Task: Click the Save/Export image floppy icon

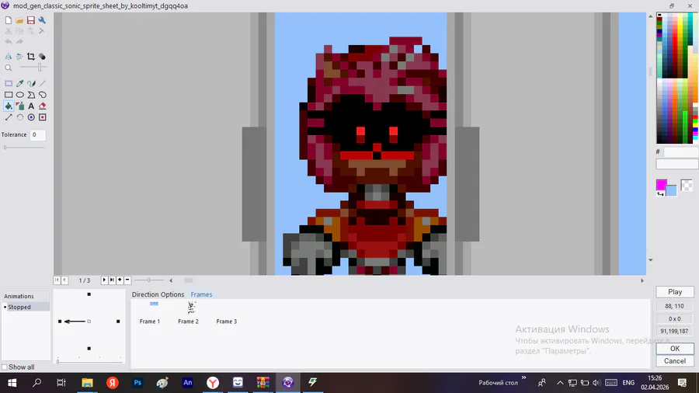Action: (x=31, y=20)
